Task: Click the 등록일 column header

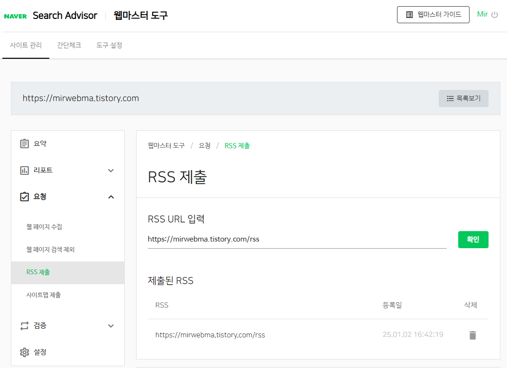Action: [x=392, y=305]
